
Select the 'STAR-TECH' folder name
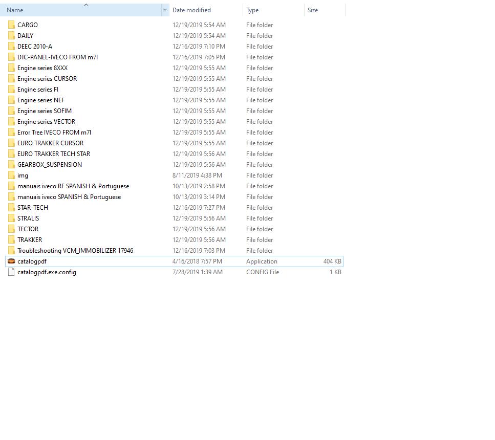coord(33,207)
